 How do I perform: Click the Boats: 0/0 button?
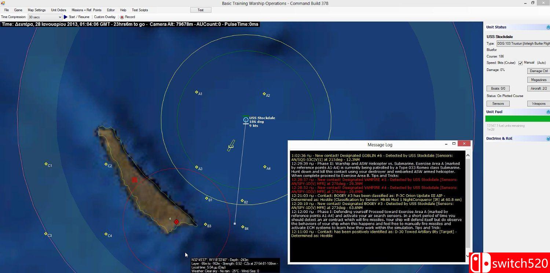[x=498, y=89]
